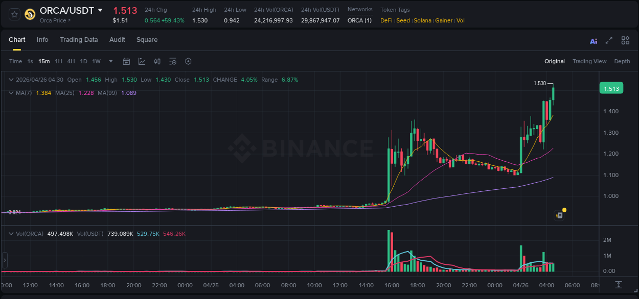Select the 15m timeframe interval

[44, 61]
